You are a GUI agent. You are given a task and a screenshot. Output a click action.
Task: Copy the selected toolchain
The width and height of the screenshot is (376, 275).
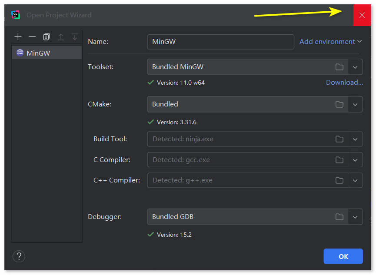tap(47, 36)
